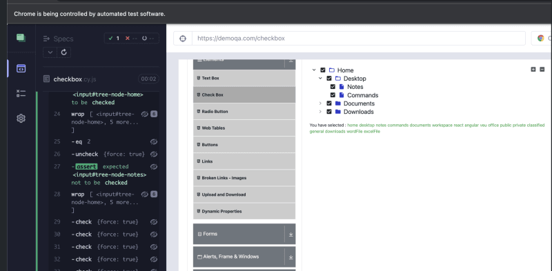The height and width of the screenshot is (271, 552).
Task: Expand the Specs list beside the Specs label
Action: 46,39
